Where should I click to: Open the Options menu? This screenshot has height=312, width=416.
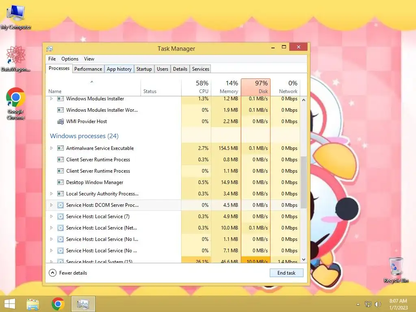coord(70,59)
